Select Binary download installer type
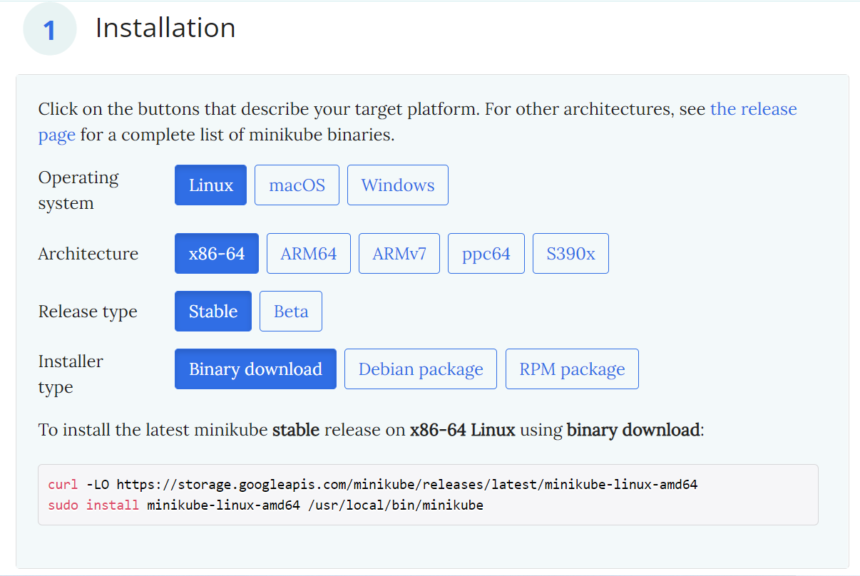 [x=255, y=369]
